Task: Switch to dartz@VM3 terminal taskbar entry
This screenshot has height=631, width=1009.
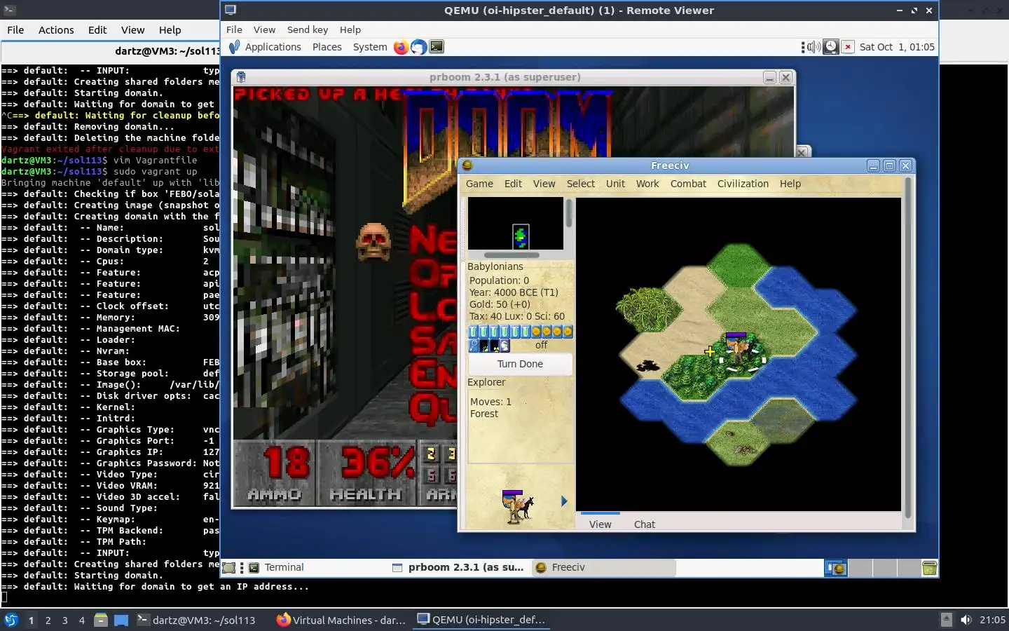Action: [196, 620]
